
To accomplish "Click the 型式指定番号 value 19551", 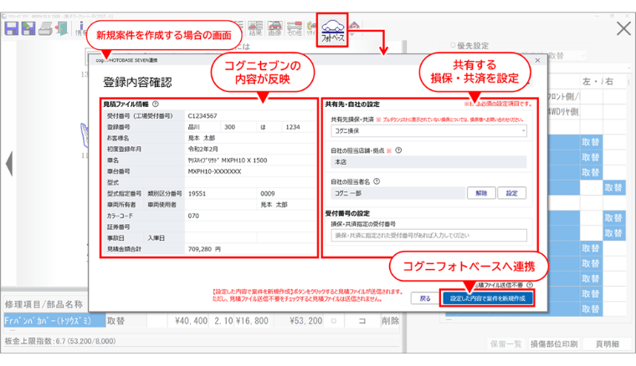I will click(197, 194).
